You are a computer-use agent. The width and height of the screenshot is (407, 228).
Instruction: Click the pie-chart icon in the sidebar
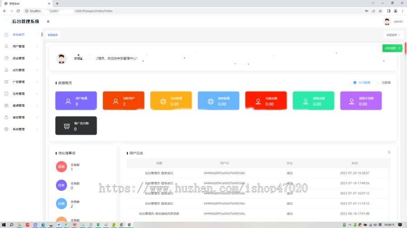6,58
